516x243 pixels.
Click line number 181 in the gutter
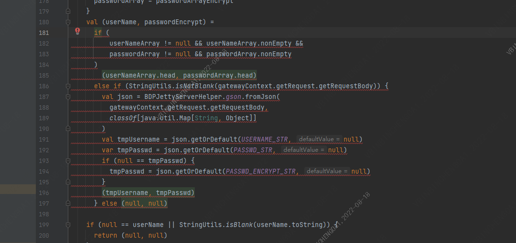pos(44,32)
